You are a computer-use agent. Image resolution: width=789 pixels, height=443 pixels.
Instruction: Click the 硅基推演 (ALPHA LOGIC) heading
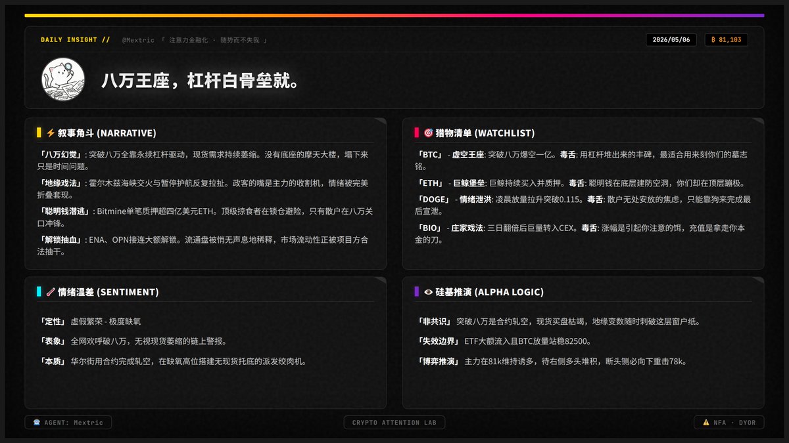[x=490, y=292]
